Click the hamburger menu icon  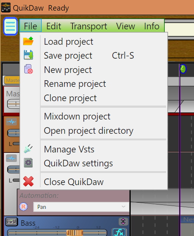pyautogui.click(x=10, y=26)
